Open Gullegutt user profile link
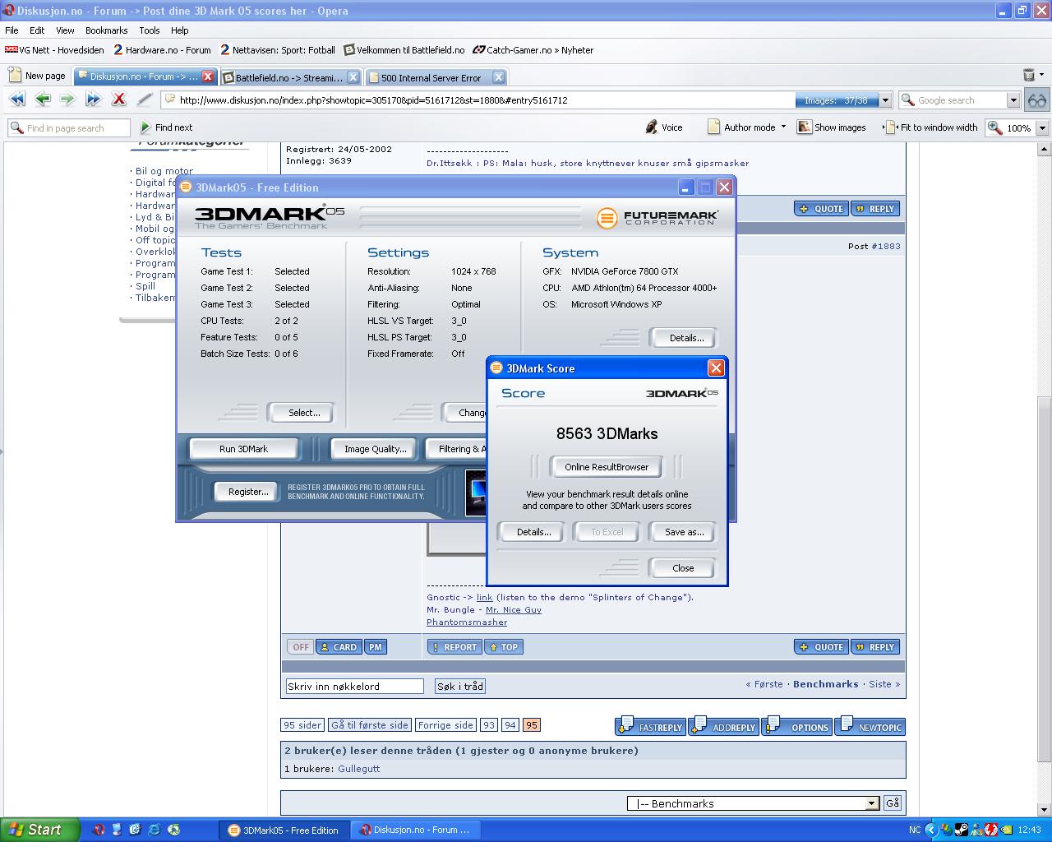This screenshot has width=1052, height=842. [358, 769]
